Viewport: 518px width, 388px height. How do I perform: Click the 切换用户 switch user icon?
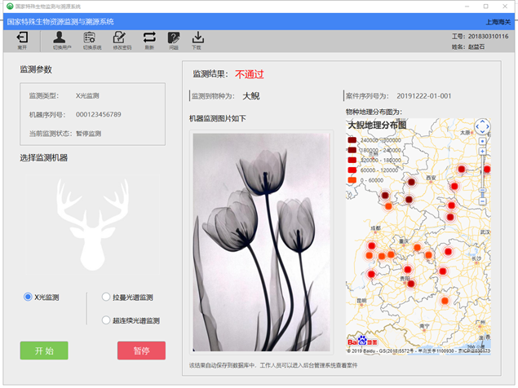pos(60,39)
